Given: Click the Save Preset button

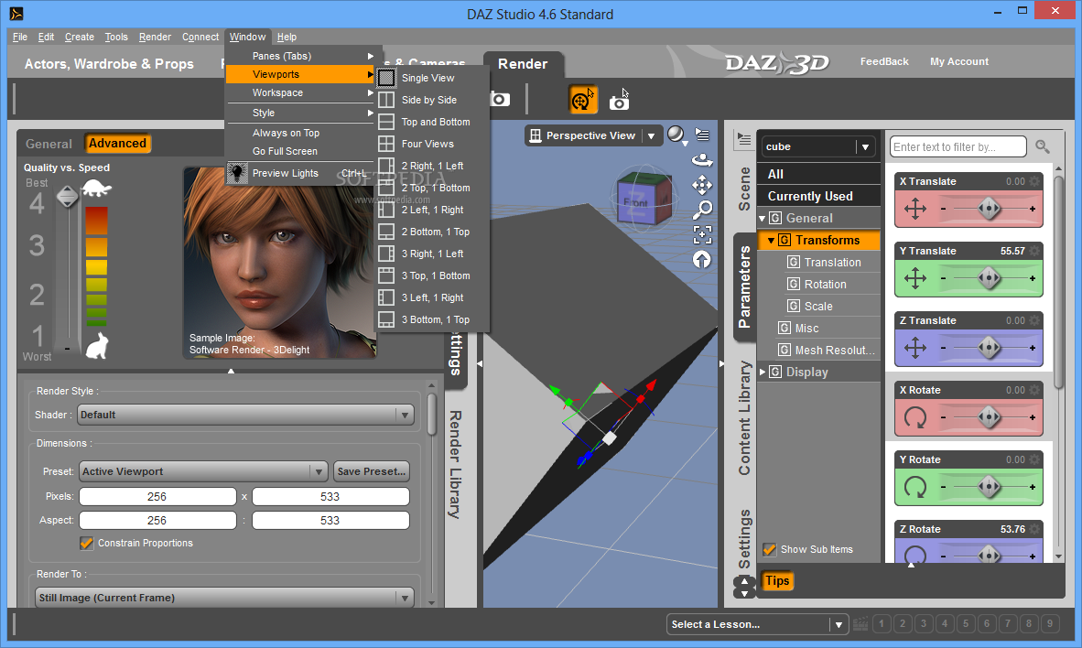Looking at the screenshot, I should tap(372, 471).
